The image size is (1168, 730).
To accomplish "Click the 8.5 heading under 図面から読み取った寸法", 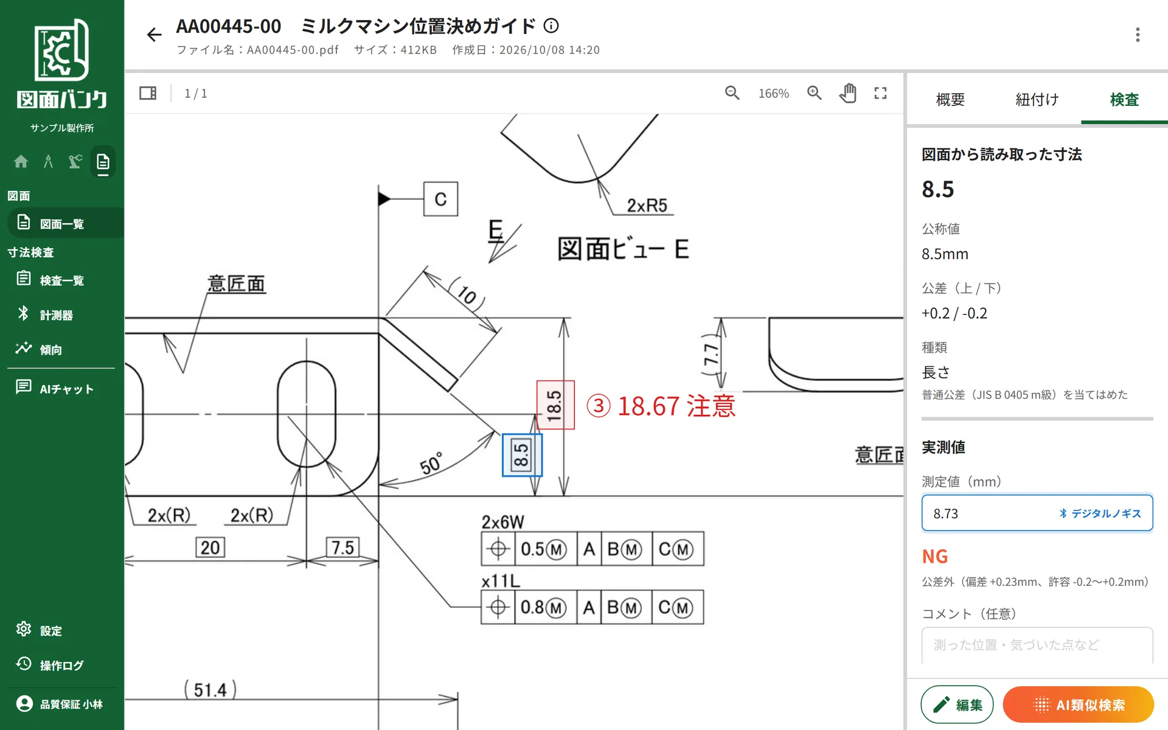I will pos(938,189).
